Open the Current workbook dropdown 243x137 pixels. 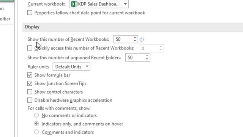click(99, 4)
